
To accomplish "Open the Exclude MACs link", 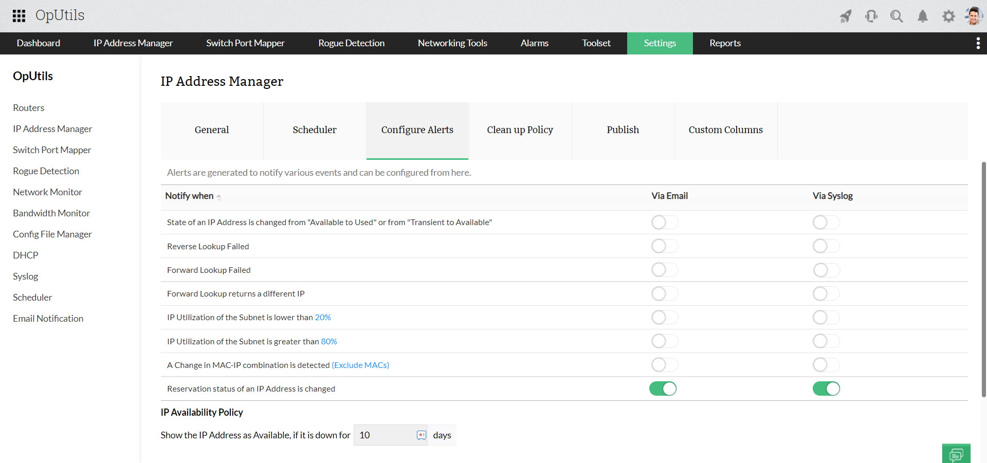I will (360, 365).
